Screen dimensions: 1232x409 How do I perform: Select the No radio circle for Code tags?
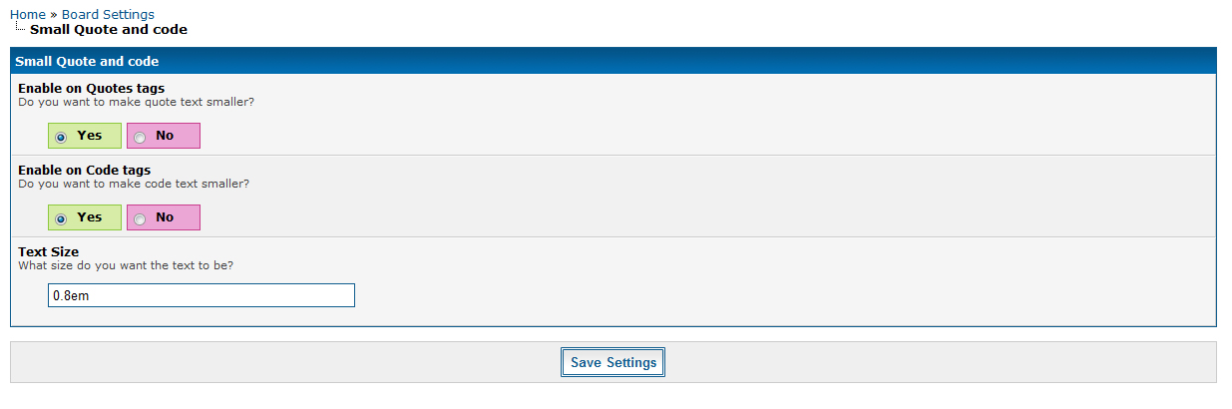[140, 218]
